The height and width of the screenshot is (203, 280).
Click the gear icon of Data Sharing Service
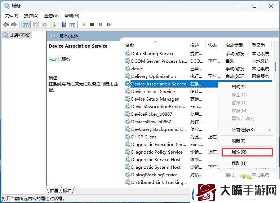coord(127,53)
